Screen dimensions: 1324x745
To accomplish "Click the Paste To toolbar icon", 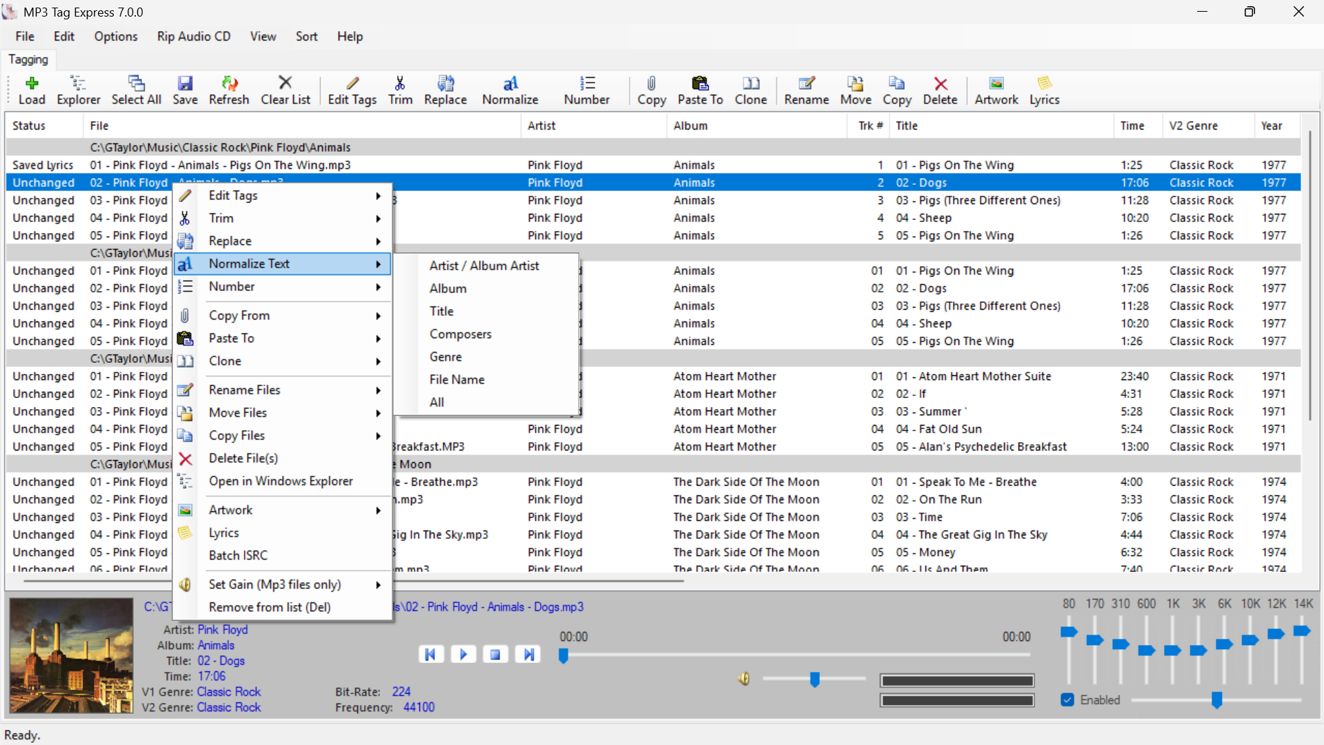I will [x=700, y=90].
